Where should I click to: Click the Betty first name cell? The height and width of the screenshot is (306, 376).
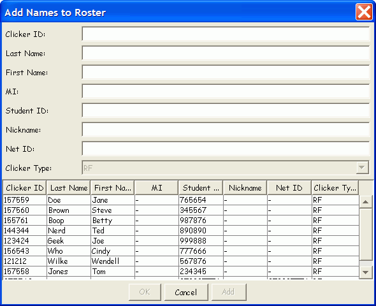(x=113, y=221)
